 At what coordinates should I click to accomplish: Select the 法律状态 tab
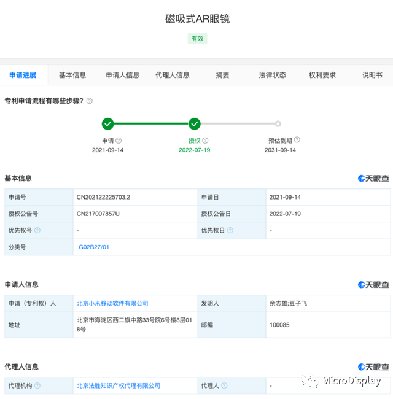273,75
